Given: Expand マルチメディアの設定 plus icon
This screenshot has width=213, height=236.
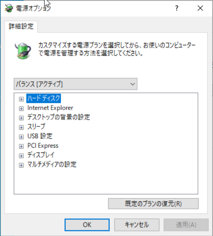Looking at the screenshot, I should 21,165.
